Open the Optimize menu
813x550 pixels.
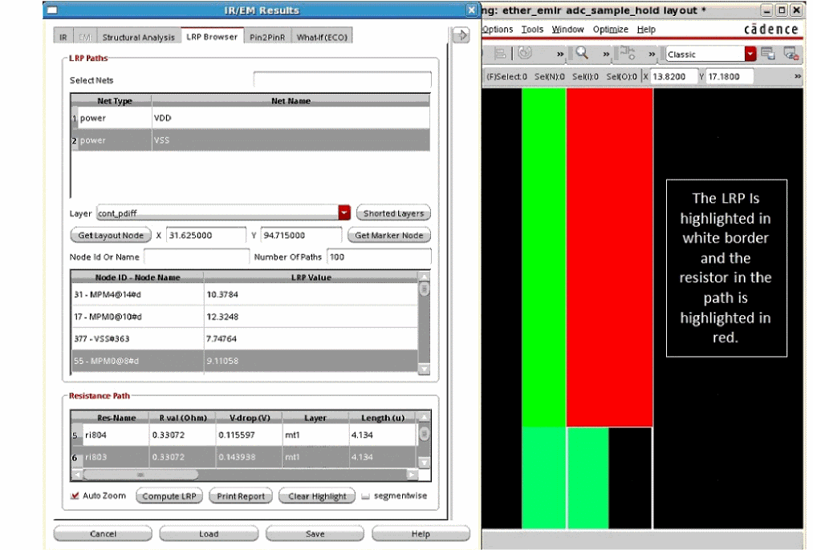(611, 30)
